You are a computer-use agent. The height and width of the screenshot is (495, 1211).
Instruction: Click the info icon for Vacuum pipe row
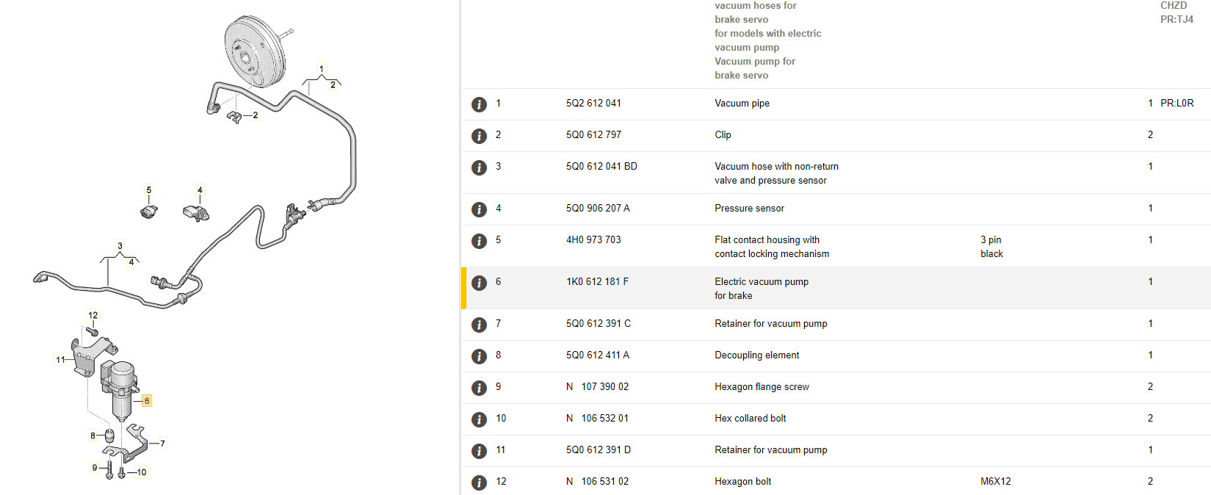479,104
